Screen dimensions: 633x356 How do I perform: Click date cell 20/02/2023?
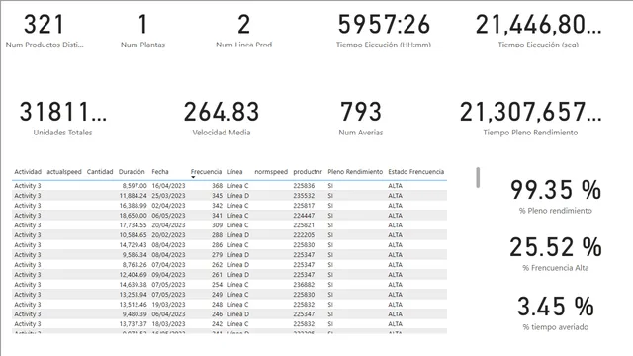(168, 235)
